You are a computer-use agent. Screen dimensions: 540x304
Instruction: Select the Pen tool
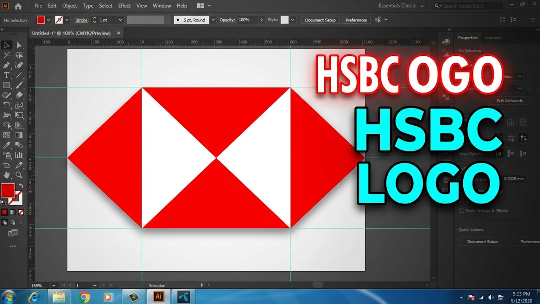[7, 65]
